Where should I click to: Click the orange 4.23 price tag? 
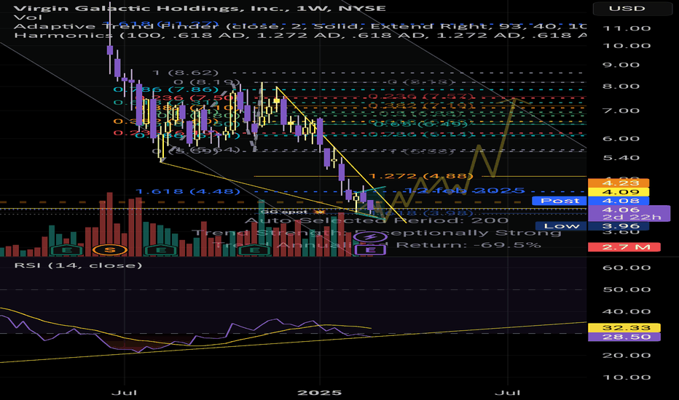click(618, 183)
